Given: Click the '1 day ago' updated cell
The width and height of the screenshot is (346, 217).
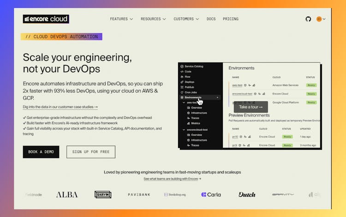Looking at the screenshot, I should tap(305, 137).
